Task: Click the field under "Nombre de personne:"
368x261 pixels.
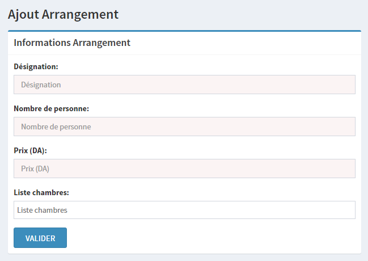Action: point(184,127)
